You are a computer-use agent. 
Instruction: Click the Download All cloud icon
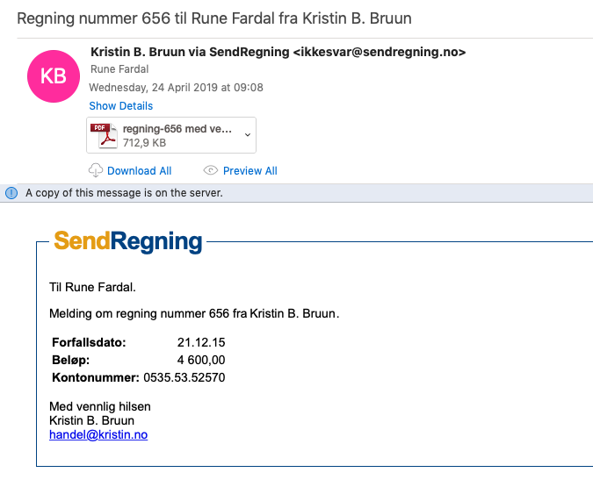tap(96, 170)
